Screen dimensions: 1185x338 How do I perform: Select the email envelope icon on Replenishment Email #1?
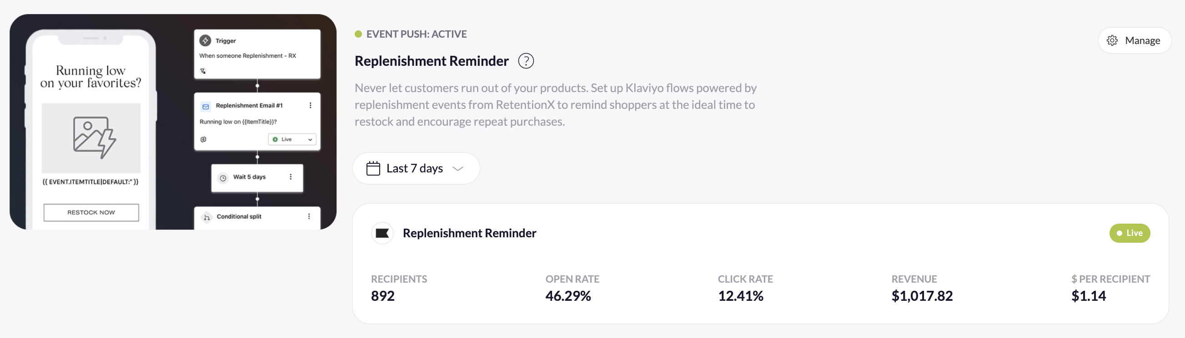tap(205, 106)
